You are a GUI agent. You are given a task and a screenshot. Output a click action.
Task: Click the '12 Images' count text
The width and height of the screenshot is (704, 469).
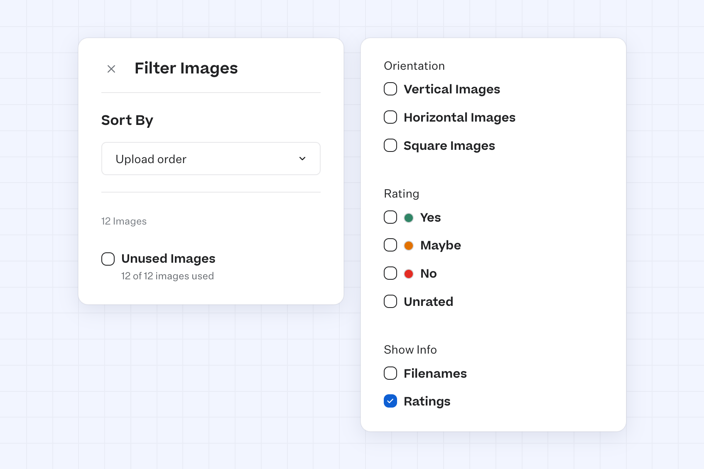point(124,221)
